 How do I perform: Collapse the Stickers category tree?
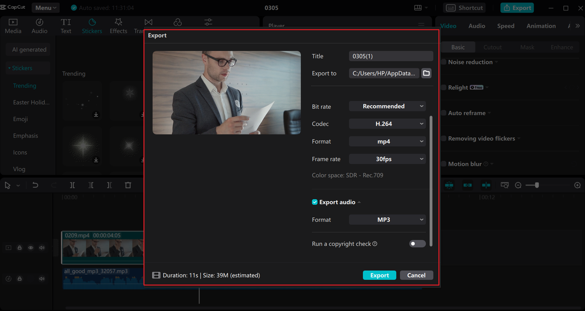coord(9,68)
